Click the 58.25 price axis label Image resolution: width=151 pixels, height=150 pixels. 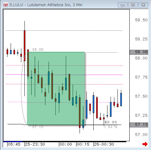(x=141, y=39)
